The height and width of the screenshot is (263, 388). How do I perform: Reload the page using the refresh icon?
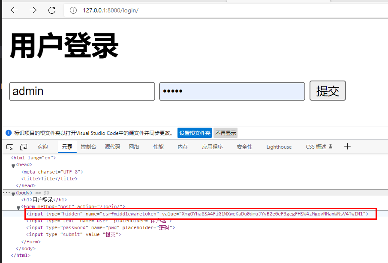click(x=51, y=10)
